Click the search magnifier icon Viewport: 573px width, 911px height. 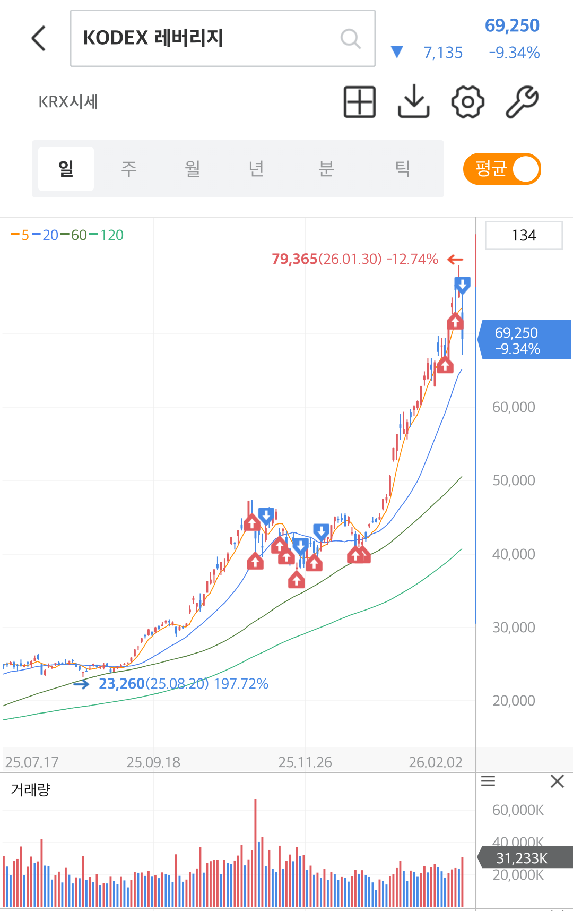(x=350, y=38)
